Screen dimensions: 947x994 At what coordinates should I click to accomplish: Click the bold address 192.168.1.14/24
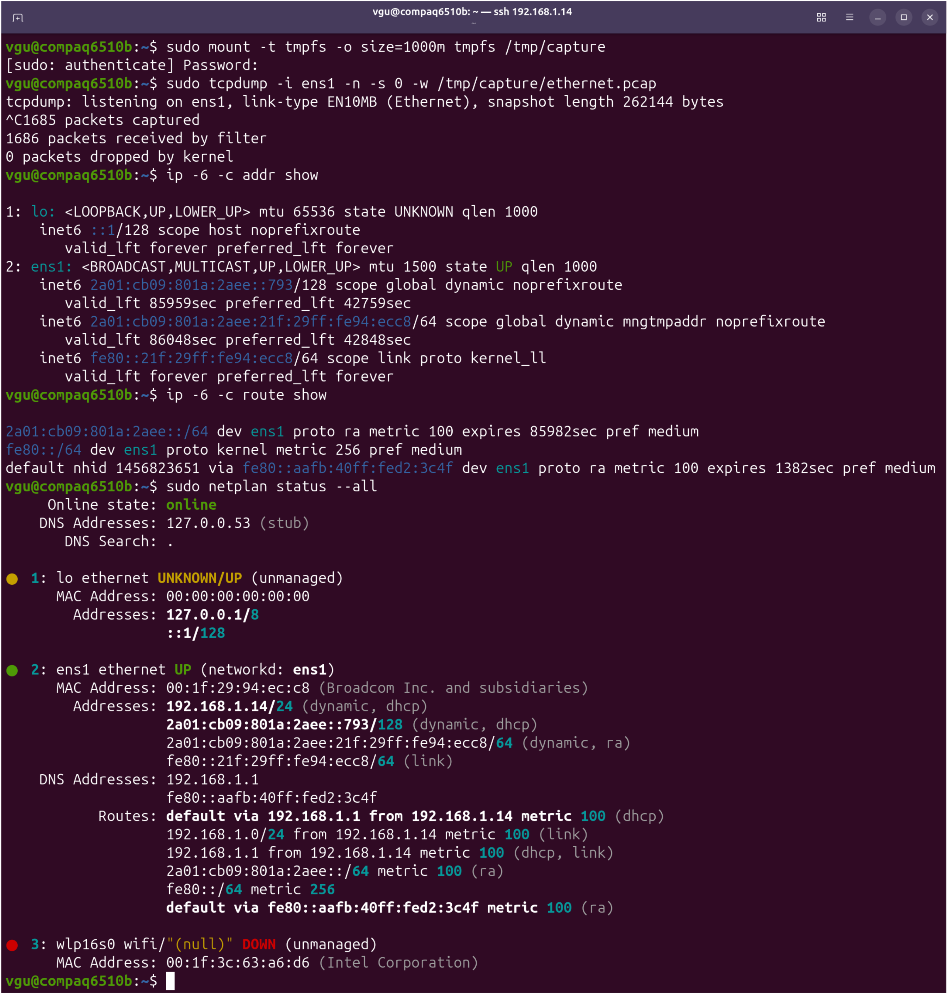tap(229, 706)
